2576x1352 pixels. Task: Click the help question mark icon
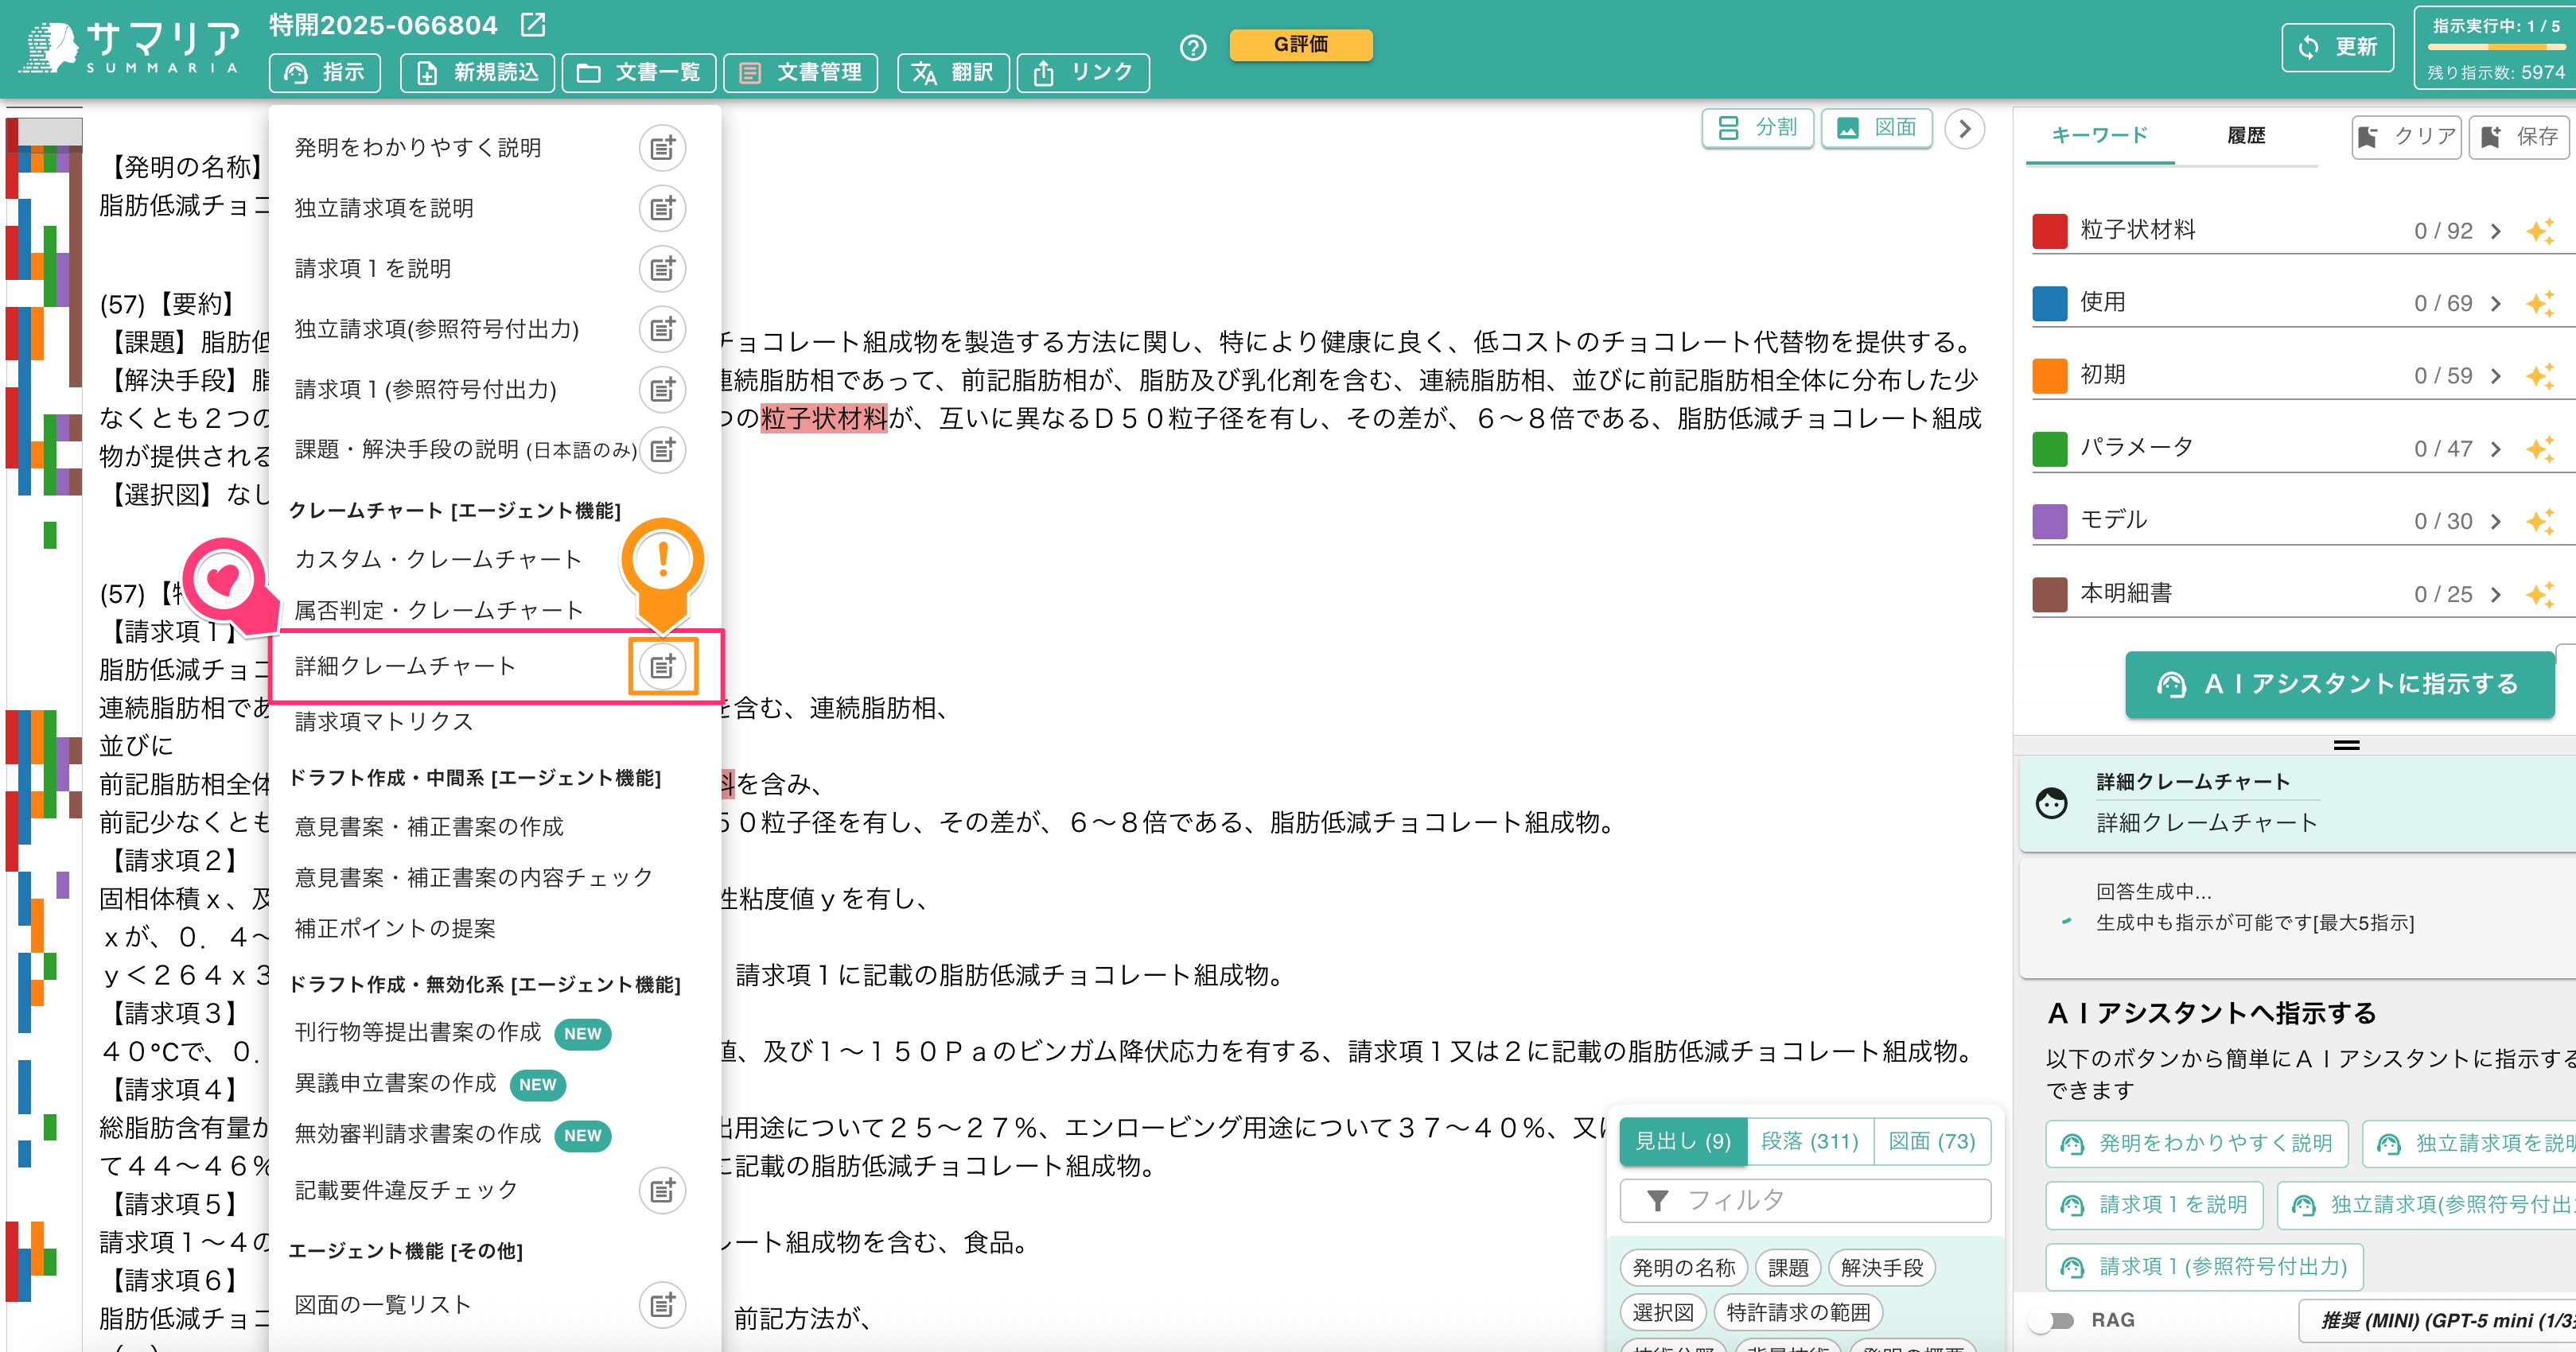tap(1193, 47)
